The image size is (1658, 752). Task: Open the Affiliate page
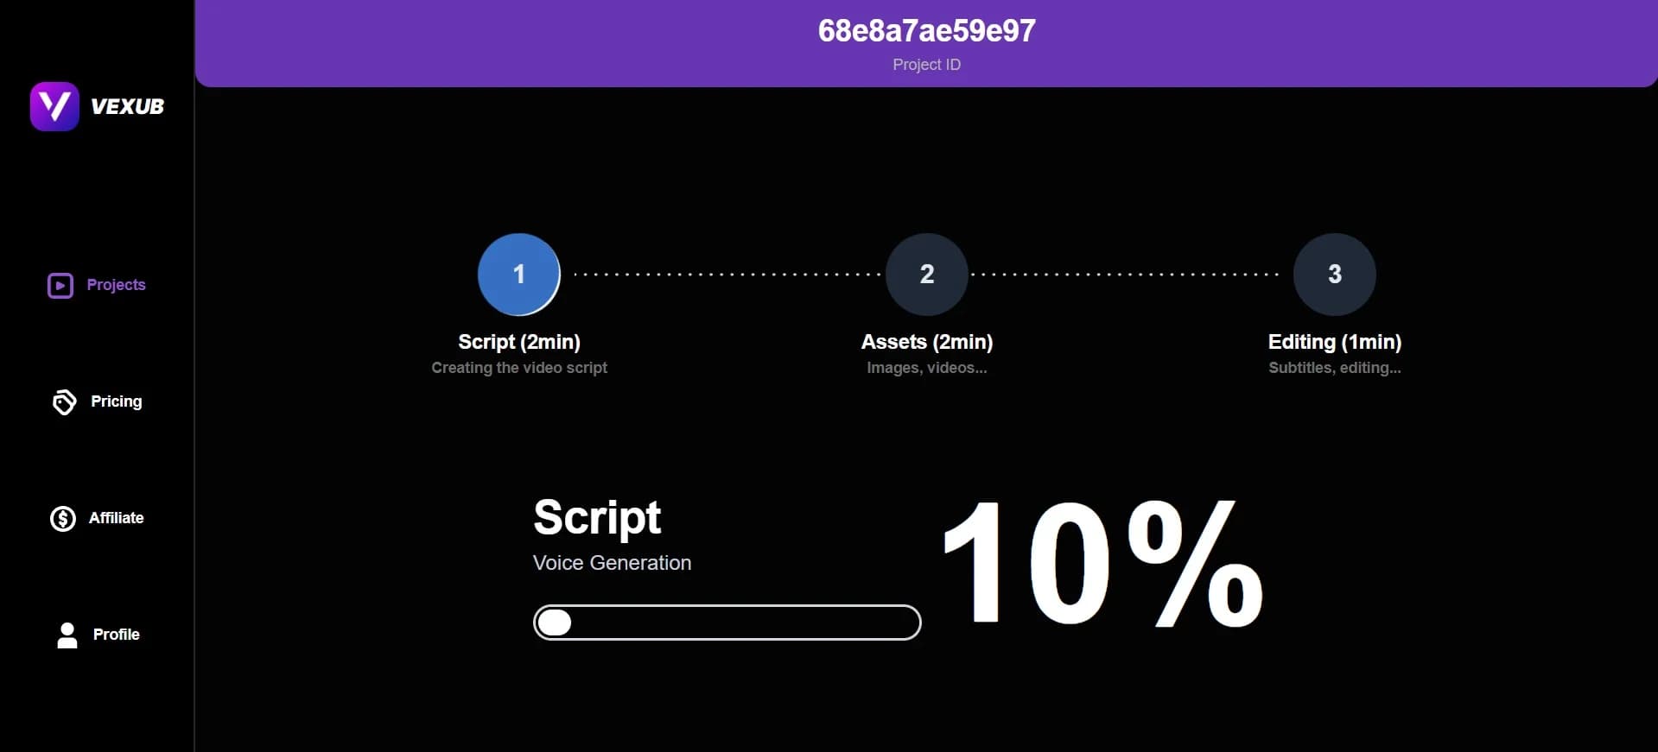click(115, 518)
